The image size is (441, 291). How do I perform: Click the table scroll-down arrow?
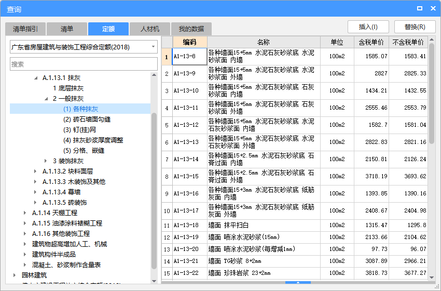click(432, 277)
